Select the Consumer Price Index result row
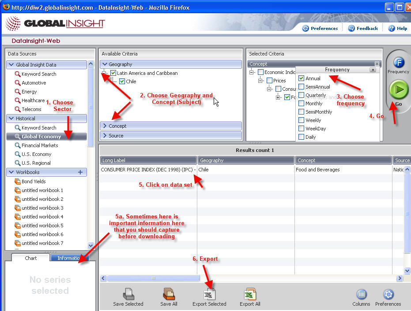This screenshot has width=411, height=311. coord(148,169)
